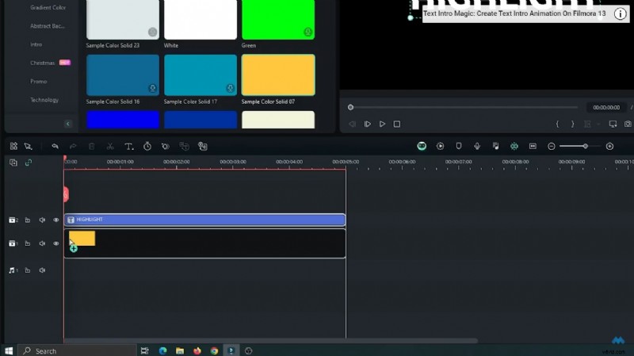Toggle the auto link icon

(29, 163)
